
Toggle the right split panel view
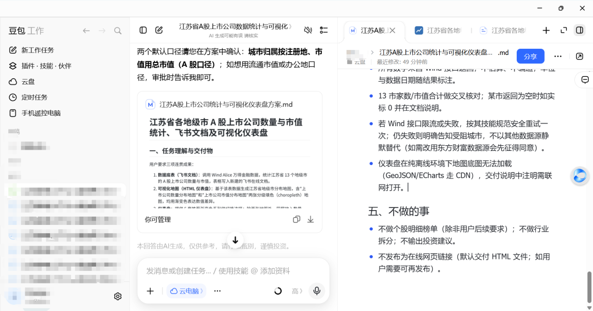point(579,30)
